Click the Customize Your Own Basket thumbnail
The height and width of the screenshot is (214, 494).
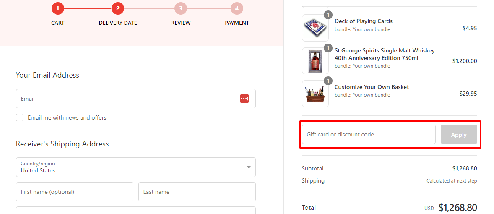tap(315, 94)
